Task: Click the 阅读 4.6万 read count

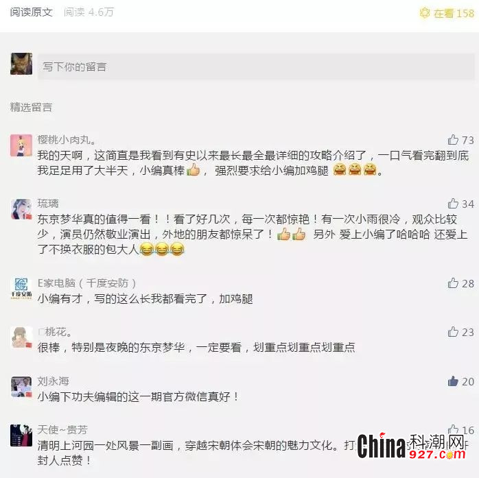Action: click(89, 12)
